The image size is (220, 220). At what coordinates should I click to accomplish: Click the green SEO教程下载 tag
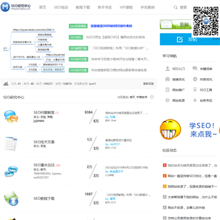coord(78,48)
